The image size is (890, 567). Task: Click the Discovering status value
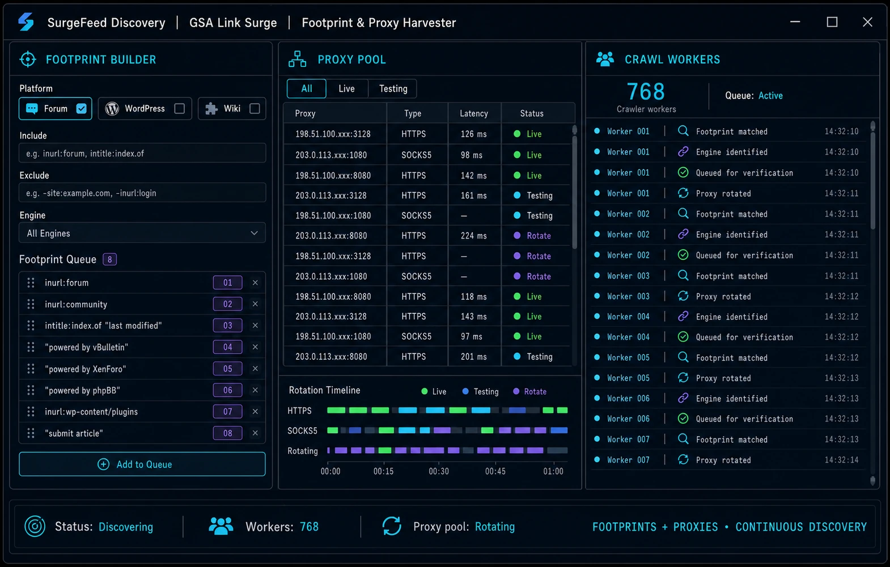pyautogui.click(x=126, y=527)
